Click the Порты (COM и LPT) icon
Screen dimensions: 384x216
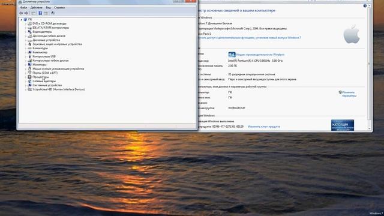coord(29,73)
